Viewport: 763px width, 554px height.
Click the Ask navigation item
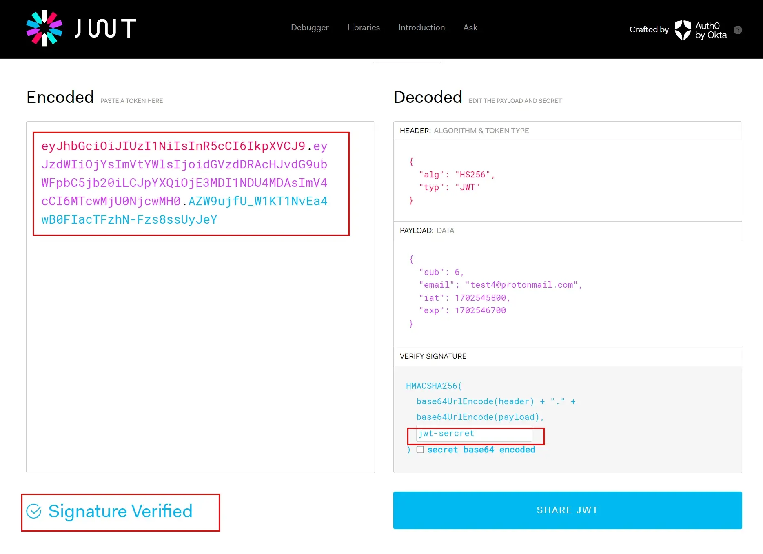click(470, 27)
